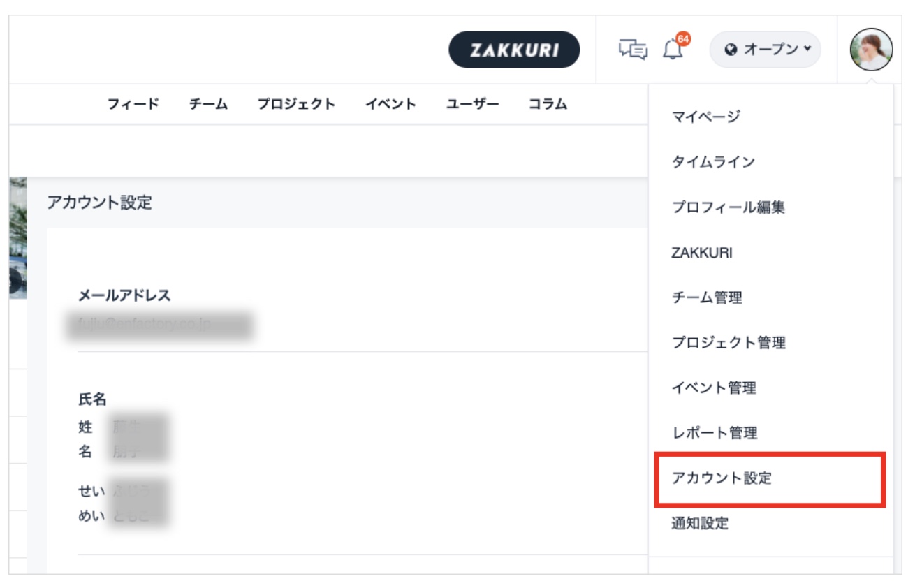This screenshot has width=915, height=588.
Task: Click the notification bell icon
Action: click(x=673, y=50)
